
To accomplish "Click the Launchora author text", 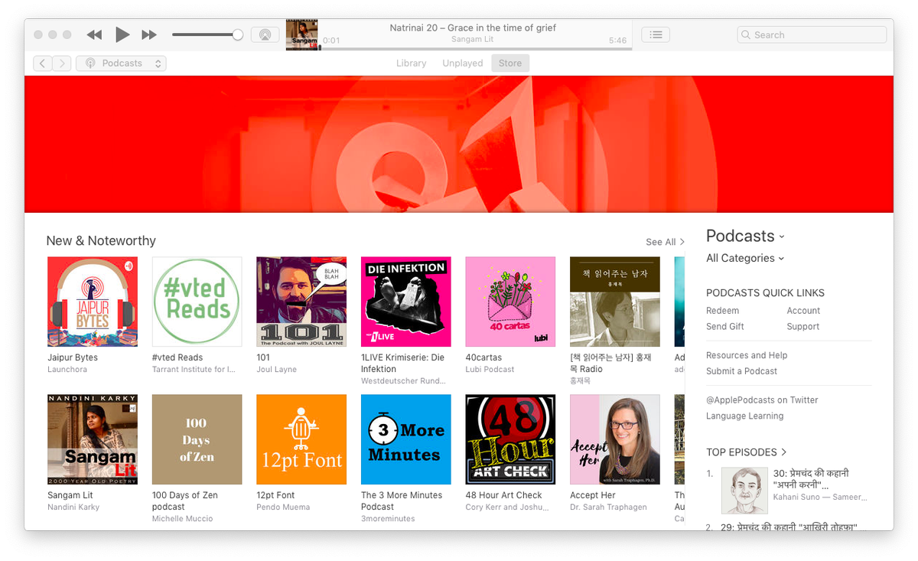I will click(67, 370).
